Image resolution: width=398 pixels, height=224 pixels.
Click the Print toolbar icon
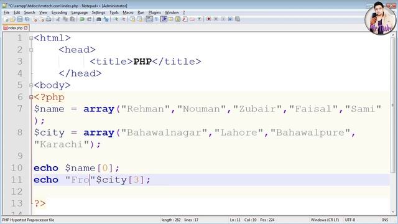(x=49, y=19)
